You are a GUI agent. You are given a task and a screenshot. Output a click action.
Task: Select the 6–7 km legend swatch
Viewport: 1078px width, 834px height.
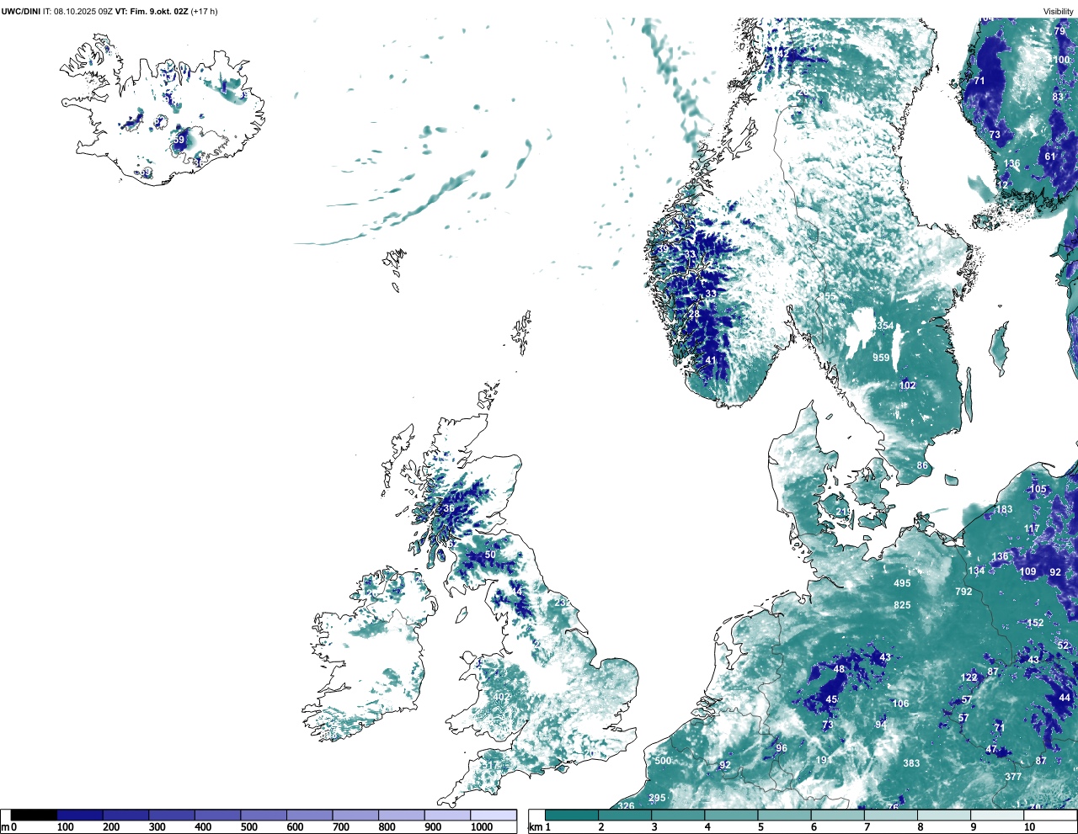coord(837,815)
